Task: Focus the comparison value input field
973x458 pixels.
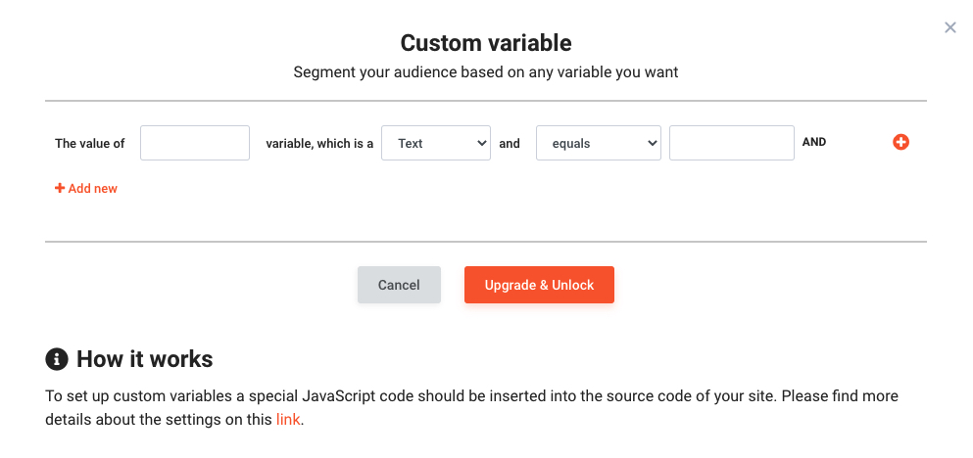Action: (x=732, y=143)
